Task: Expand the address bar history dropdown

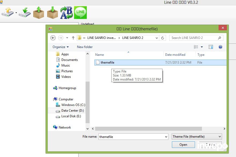Action: [157, 38]
